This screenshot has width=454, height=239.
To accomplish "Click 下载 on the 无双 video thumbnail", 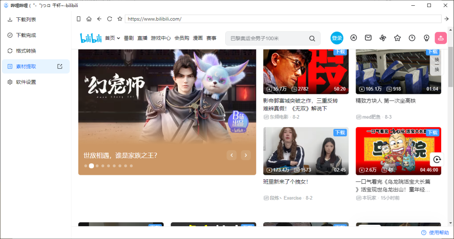I will pos(340,52).
